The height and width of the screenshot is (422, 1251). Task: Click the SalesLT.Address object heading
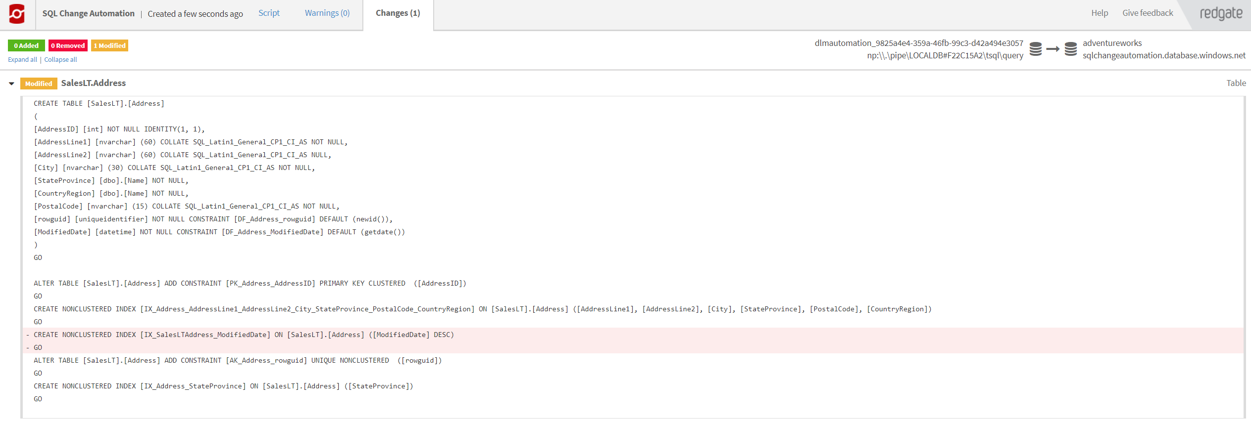(x=93, y=83)
